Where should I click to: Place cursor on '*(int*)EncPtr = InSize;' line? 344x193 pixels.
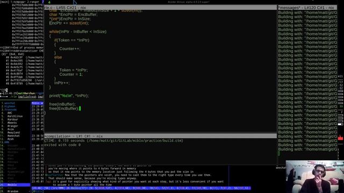point(70,19)
